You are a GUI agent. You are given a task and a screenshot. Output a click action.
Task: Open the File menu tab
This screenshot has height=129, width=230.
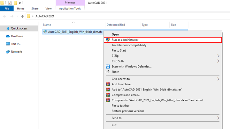tap(7, 9)
